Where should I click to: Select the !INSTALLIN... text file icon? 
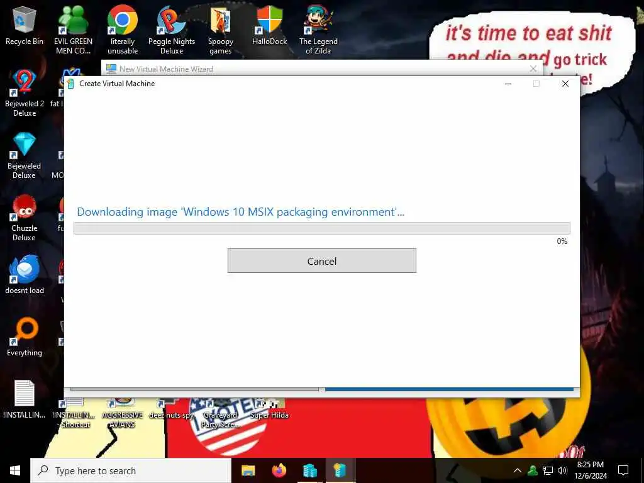(25, 399)
